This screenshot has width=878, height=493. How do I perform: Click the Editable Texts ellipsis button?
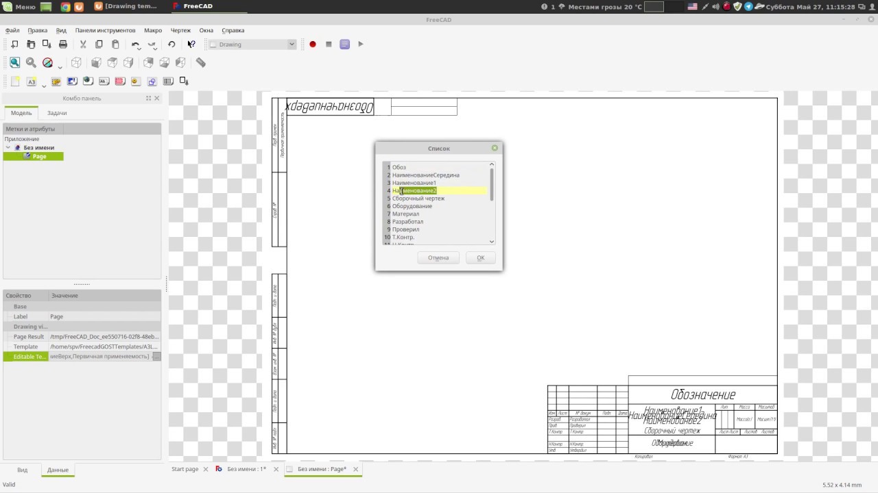point(156,356)
